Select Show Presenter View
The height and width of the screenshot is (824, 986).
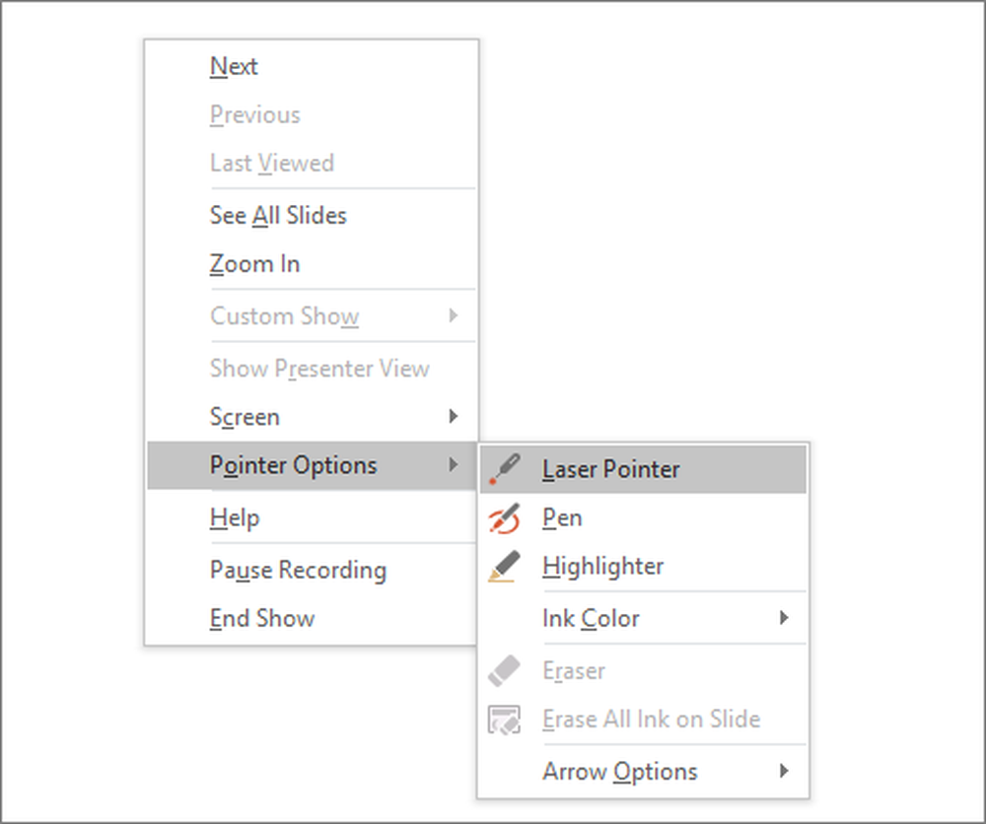click(x=319, y=369)
